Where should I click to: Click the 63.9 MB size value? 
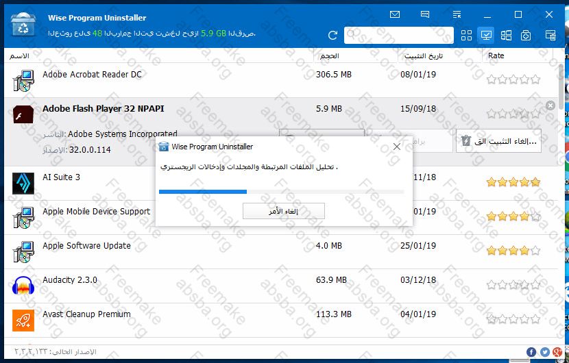pos(331,280)
